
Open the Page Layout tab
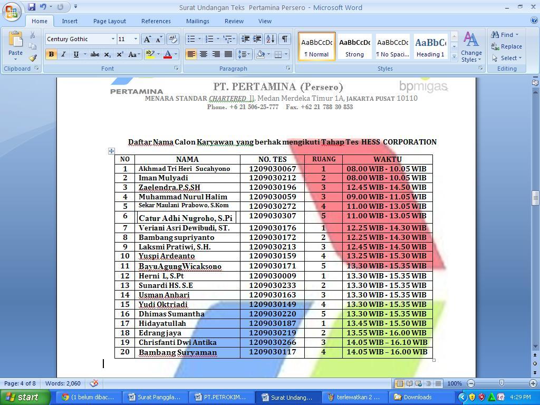click(x=110, y=21)
